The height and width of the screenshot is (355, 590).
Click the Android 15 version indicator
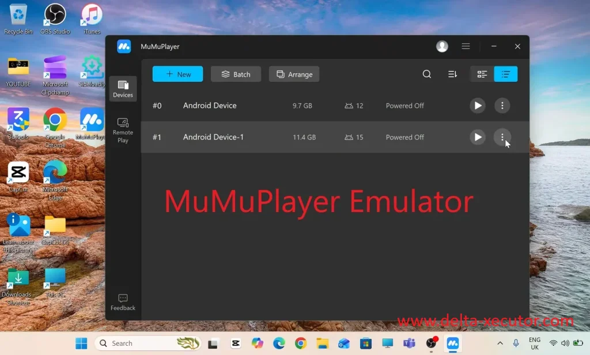pyautogui.click(x=354, y=137)
